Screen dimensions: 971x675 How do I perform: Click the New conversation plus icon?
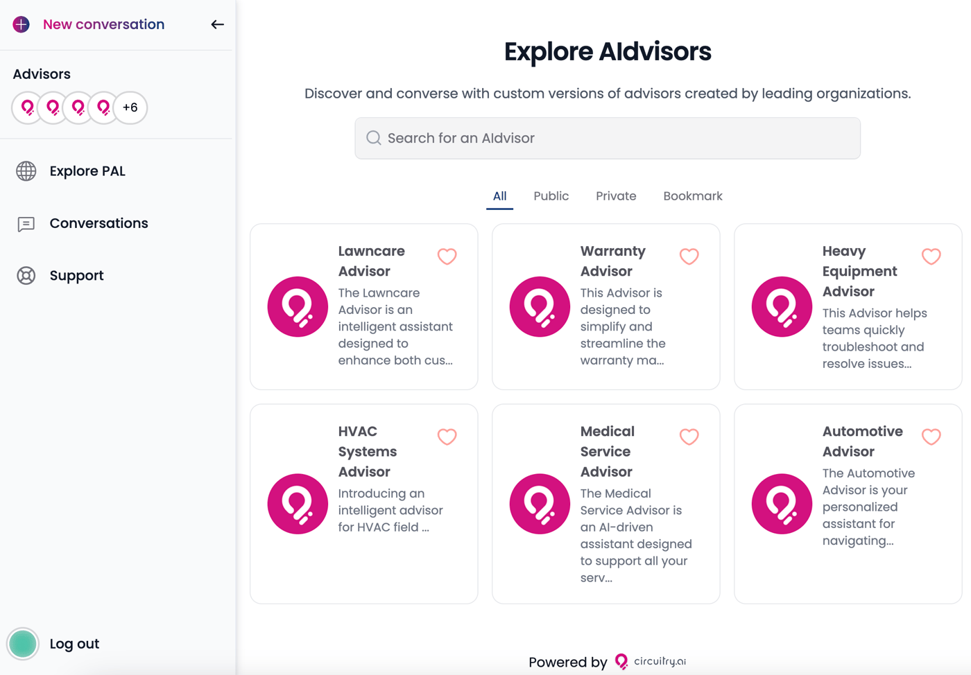[22, 24]
